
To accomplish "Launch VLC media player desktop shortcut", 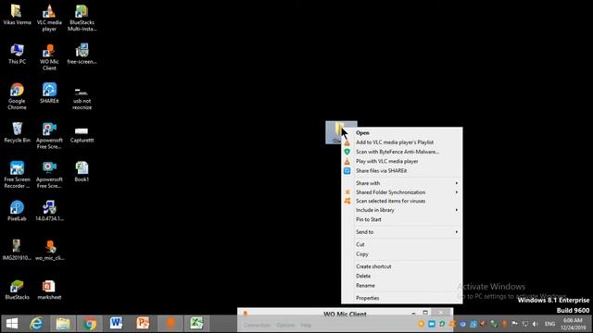I will [49, 18].
